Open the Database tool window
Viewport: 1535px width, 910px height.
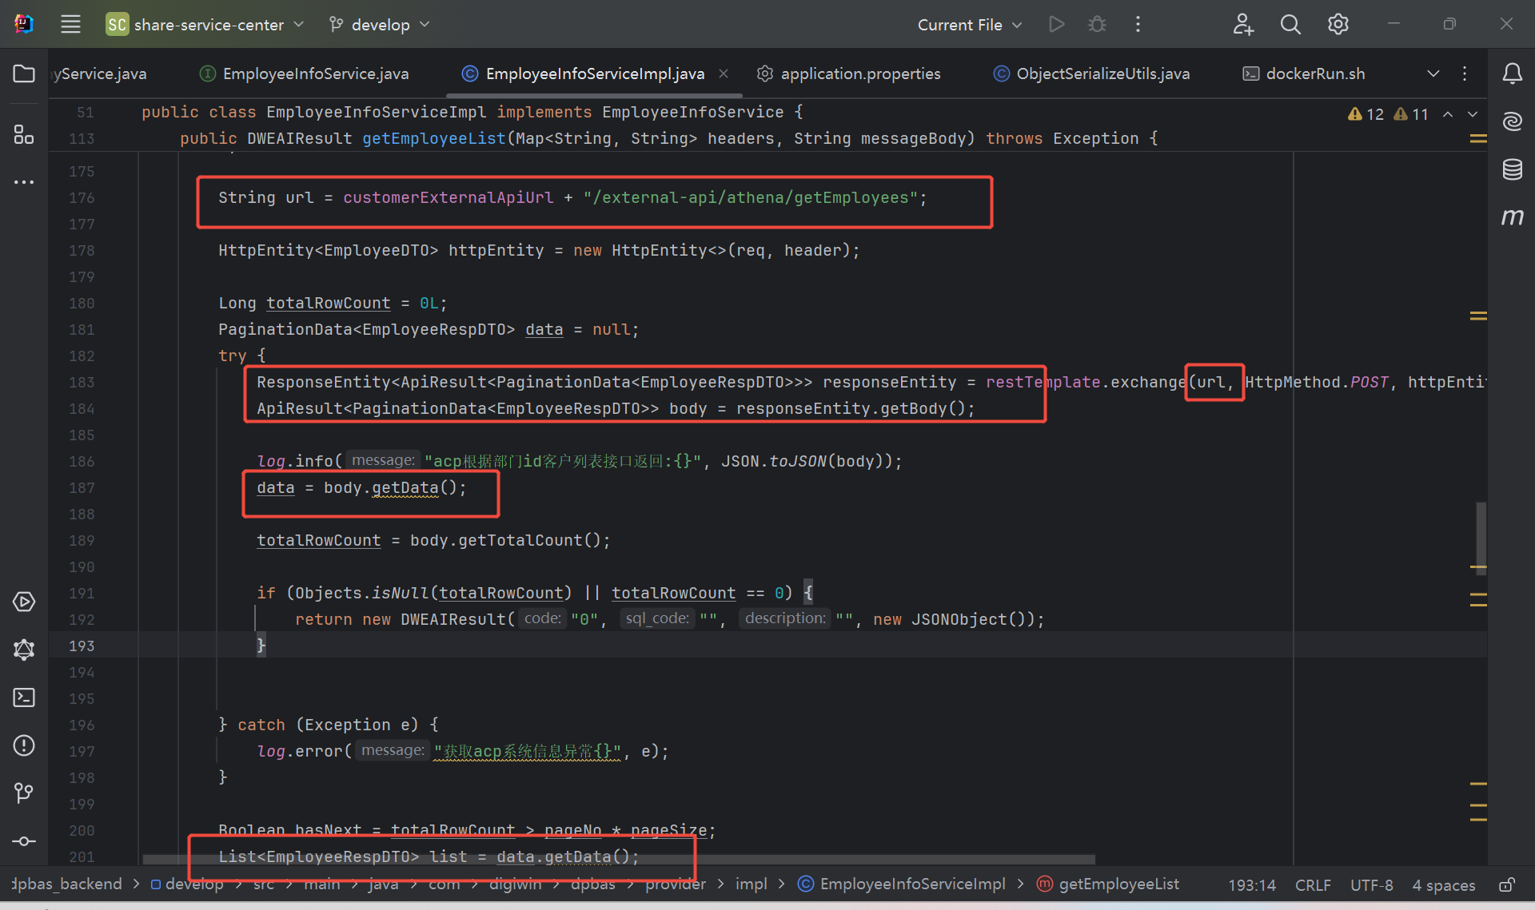[1512, 169]
